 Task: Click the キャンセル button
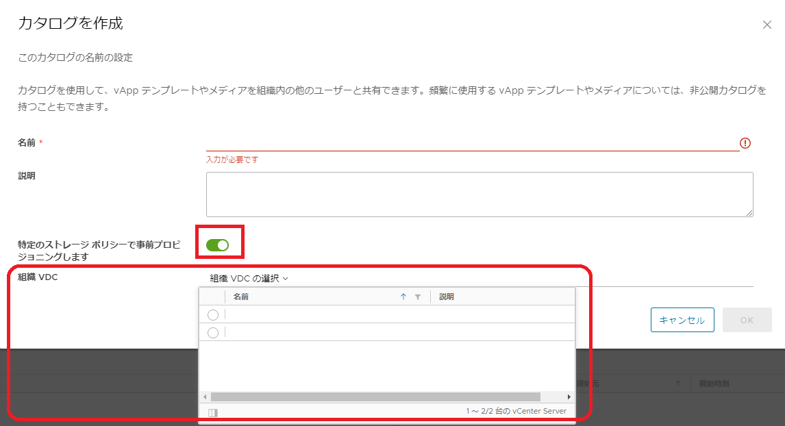point(682,319)
